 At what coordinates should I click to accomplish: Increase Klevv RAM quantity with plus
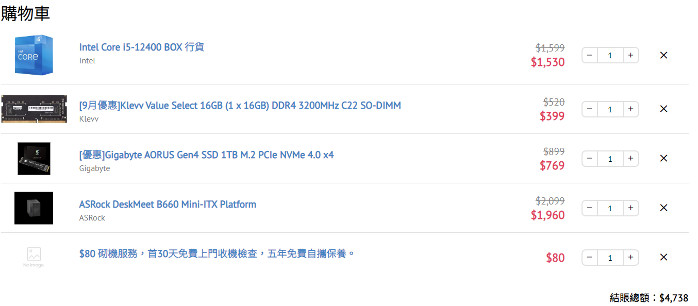pos(630,109)
